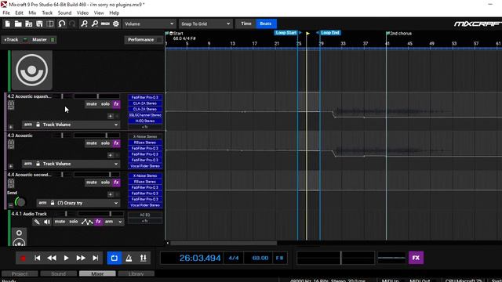The height and width of the screenshot is (282, 502).
Task: Open the Volume automation type dropdown
Action: (149, 23)
